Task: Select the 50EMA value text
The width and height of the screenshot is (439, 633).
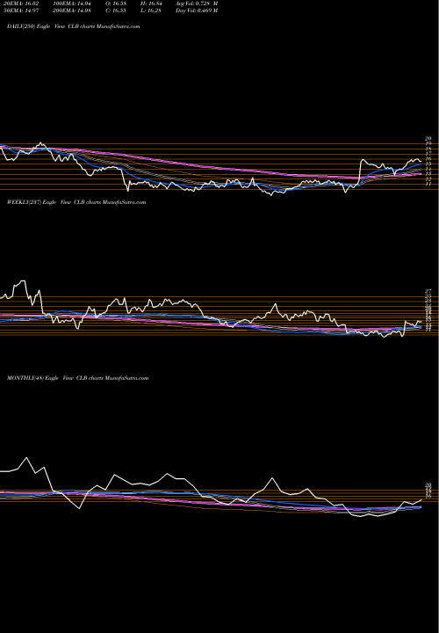Action: coord(21,11)
